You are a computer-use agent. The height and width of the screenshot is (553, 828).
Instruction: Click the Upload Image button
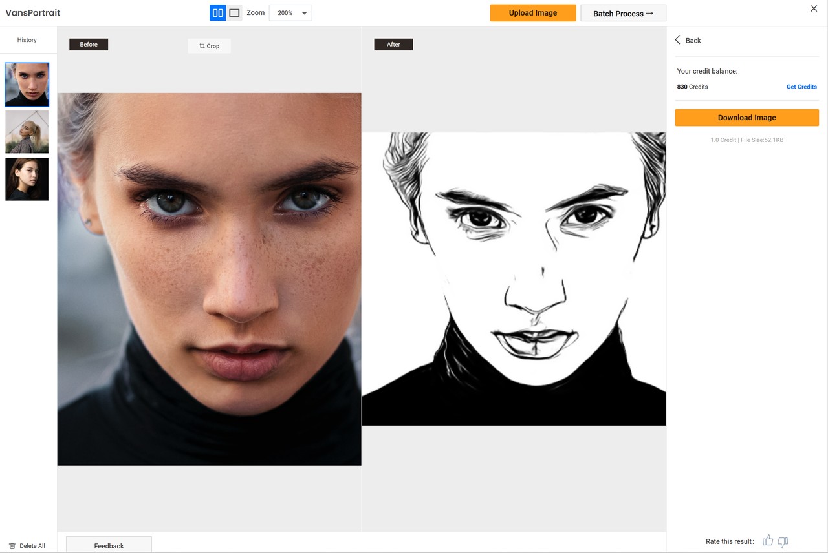pyautogui.click(x=532, y=13)
